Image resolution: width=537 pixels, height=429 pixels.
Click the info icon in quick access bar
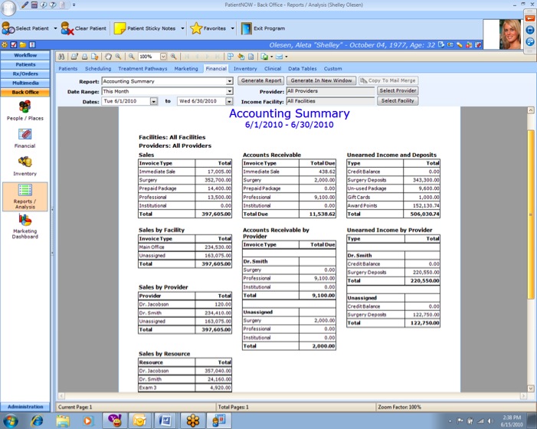tap(44, 5)
